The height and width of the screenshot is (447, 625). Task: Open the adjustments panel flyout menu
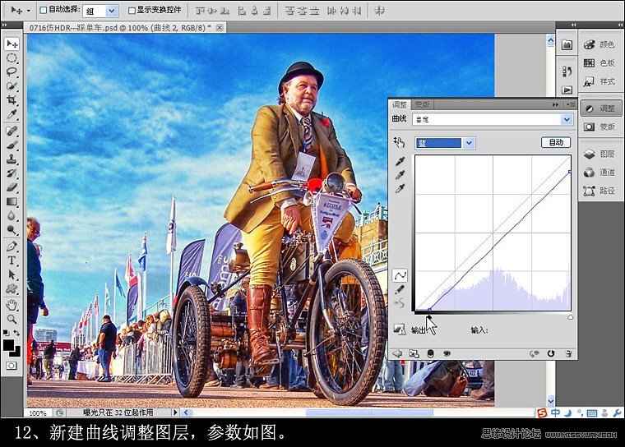pos(571,104)
